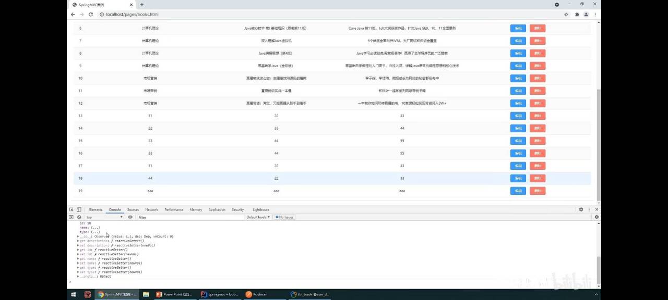The width and height of the screenshot is (668, 300).
Task: Open the Memory tab
Action: [x=196, y=209]
